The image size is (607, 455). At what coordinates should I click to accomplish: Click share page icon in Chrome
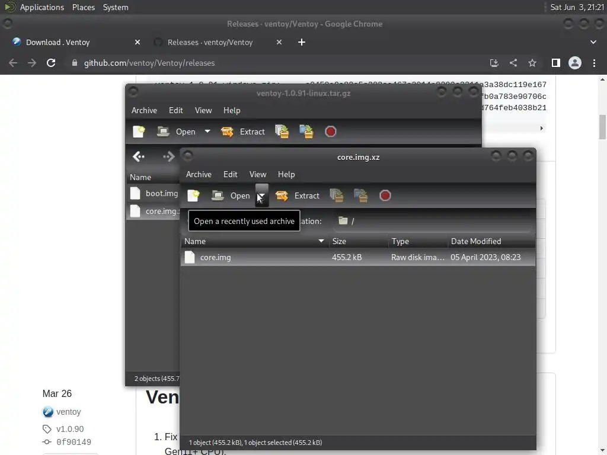pyautogui.click(x=513, y=63)
